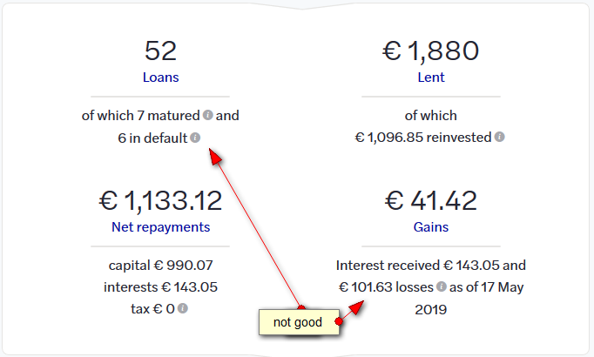Click "Interest received € 143.05 and" text
The image size is (594, 357).
(431, 265)
